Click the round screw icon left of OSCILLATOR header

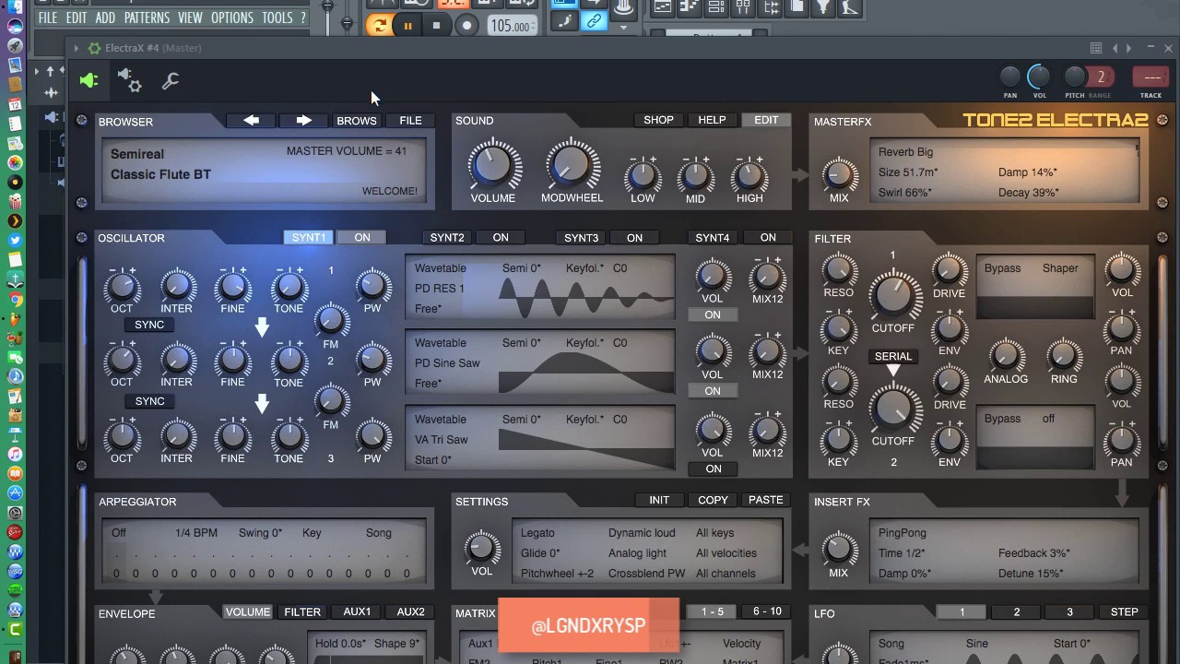pos(81,237)
